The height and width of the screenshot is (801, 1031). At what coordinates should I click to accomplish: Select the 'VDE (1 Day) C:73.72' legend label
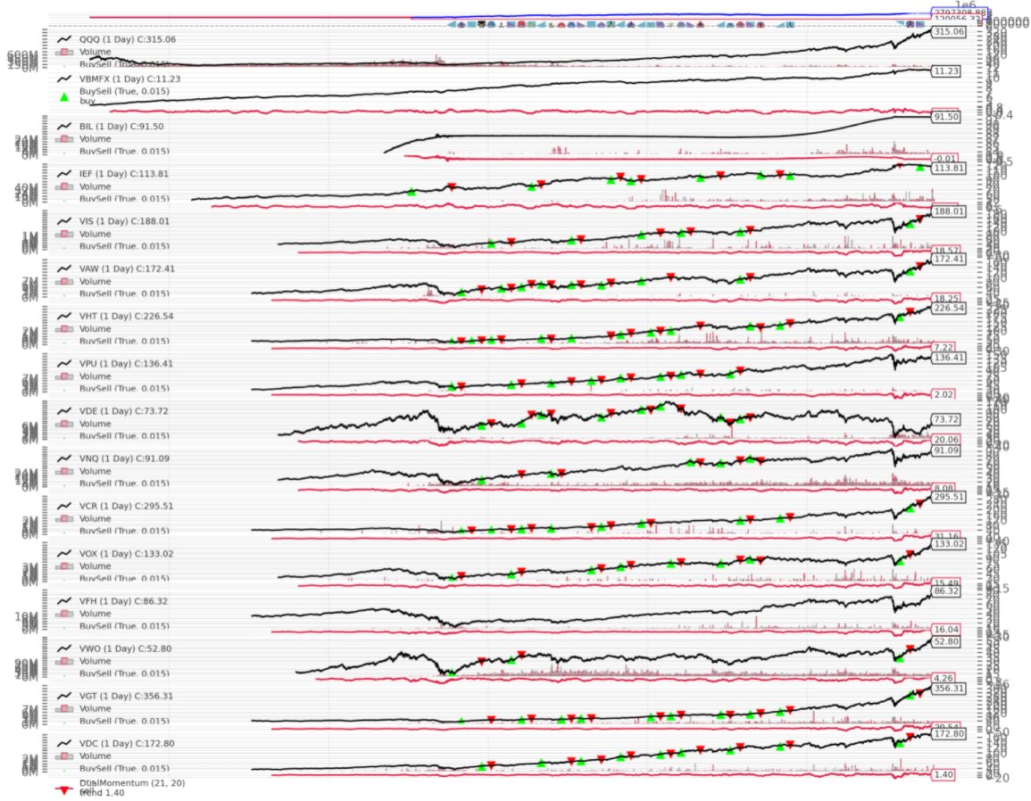[x=123, y=411]
